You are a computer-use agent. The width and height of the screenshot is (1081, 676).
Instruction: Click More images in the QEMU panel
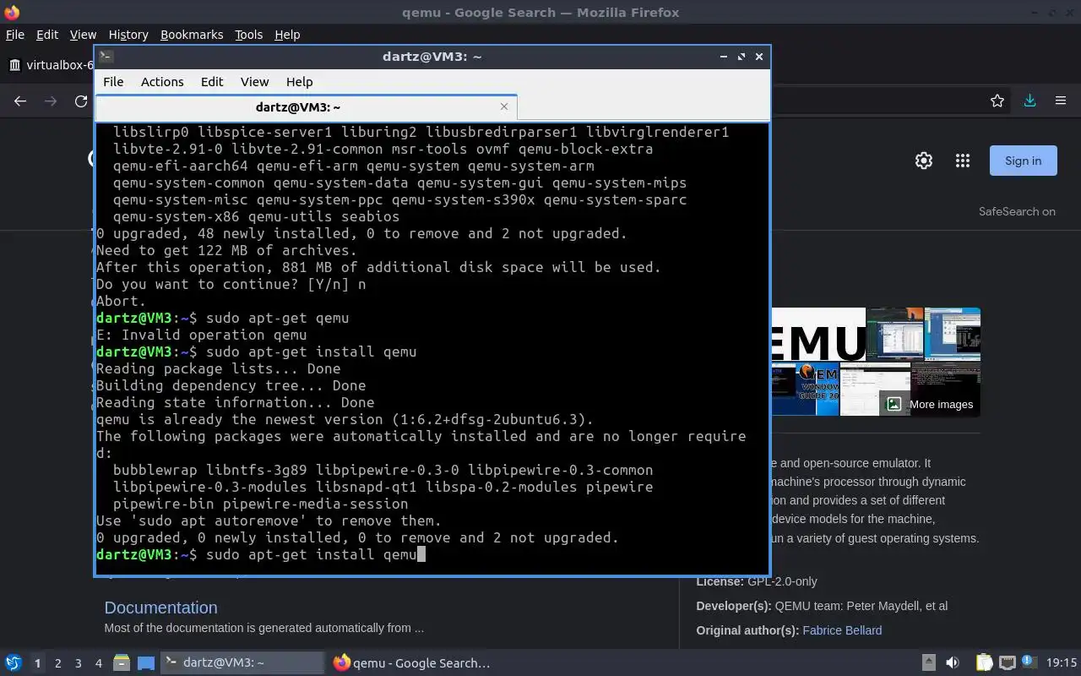pyautogui.click(x=930, y=404)
